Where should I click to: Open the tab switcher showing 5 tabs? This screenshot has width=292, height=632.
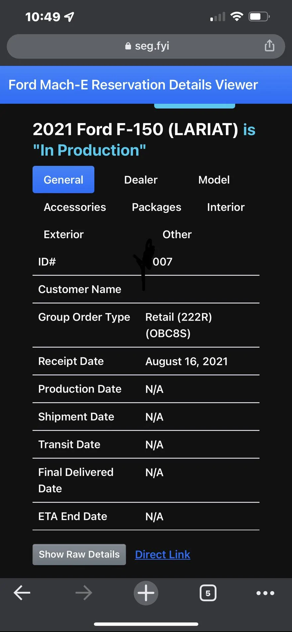208,593
